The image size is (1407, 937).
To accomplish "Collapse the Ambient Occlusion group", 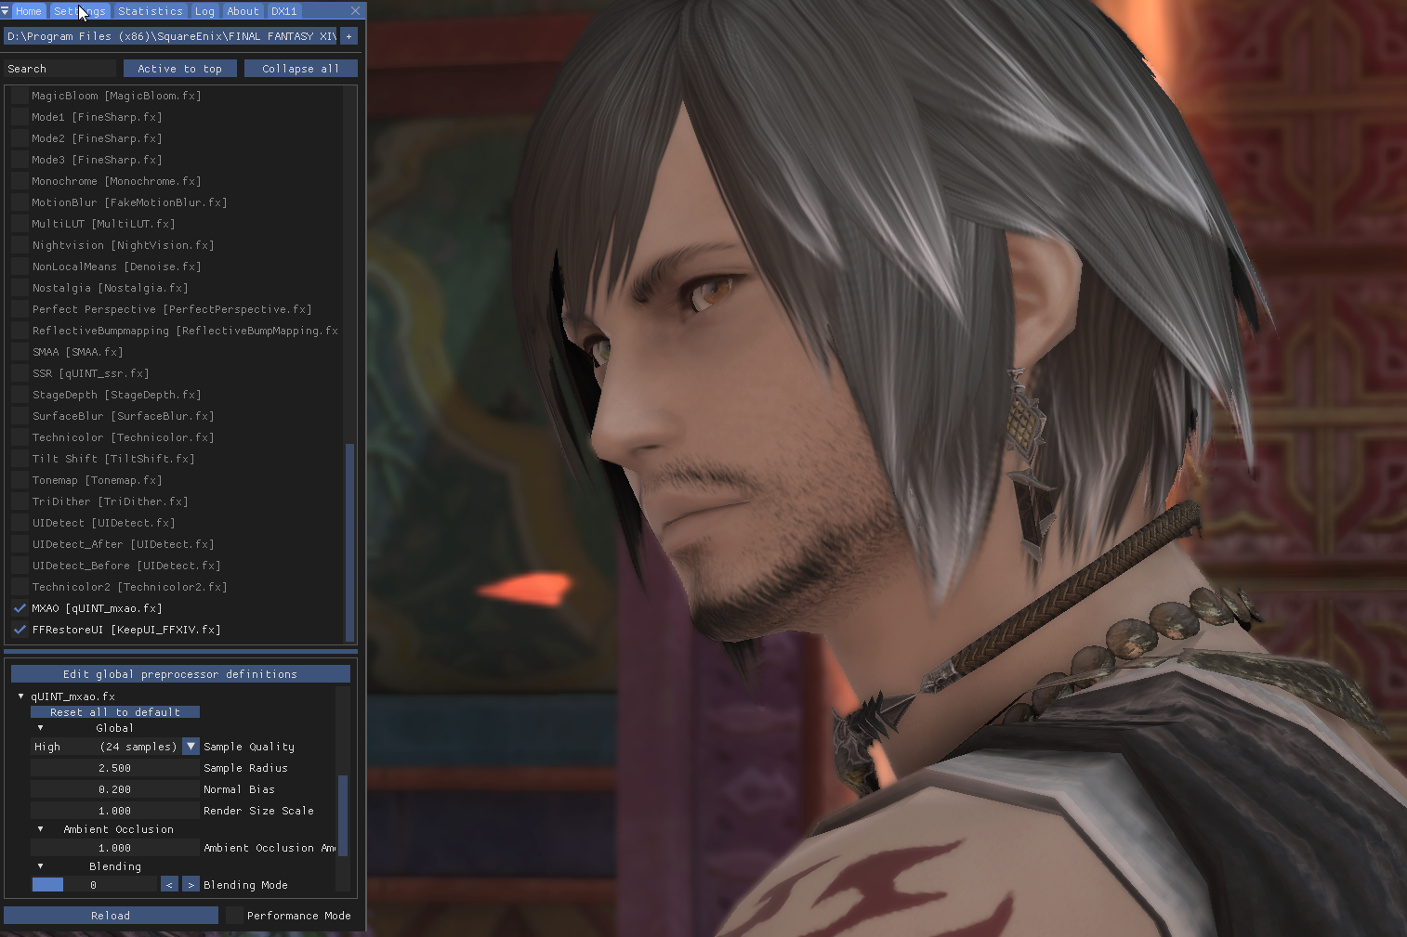I will click(40, 829).
